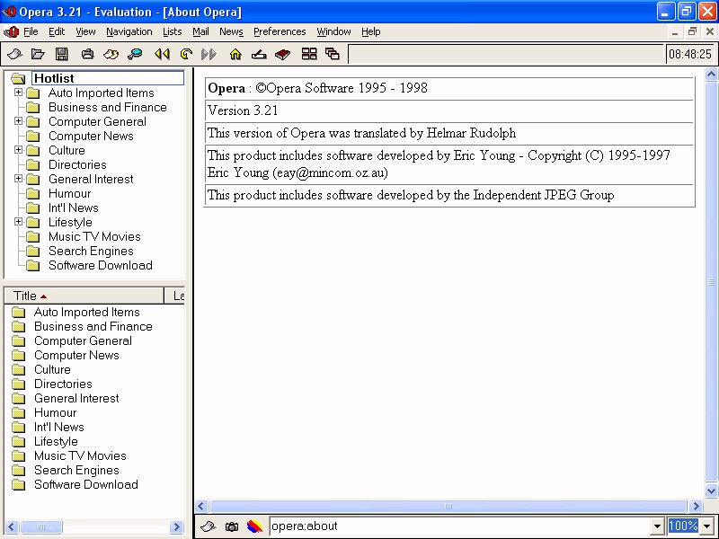
Task: Click the New window toolbar icon
Action: 14,54
